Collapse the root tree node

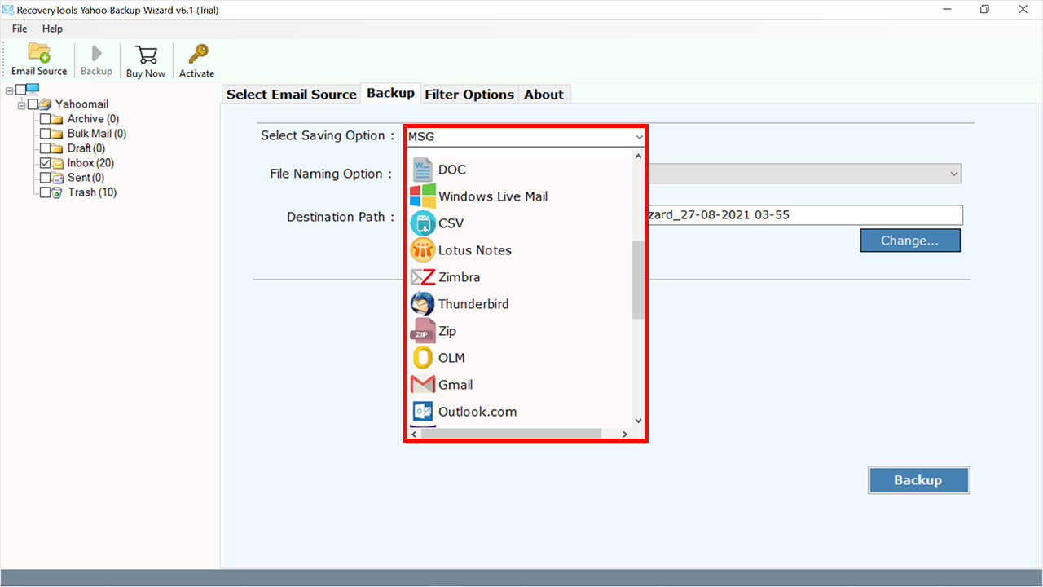click(10, 90)
